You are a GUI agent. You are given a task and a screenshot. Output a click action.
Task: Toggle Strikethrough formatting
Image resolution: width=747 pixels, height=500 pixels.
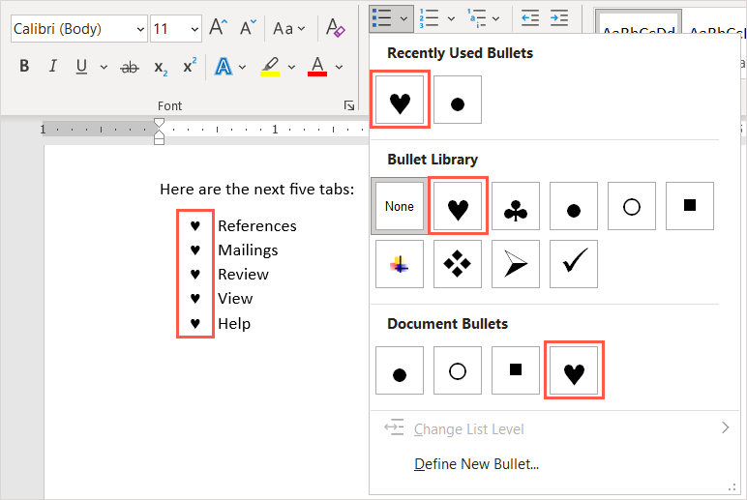(x=129, y=67)
